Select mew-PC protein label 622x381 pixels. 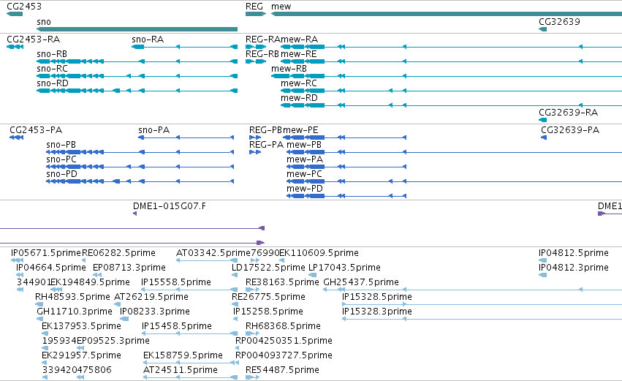tap(305, 174)
